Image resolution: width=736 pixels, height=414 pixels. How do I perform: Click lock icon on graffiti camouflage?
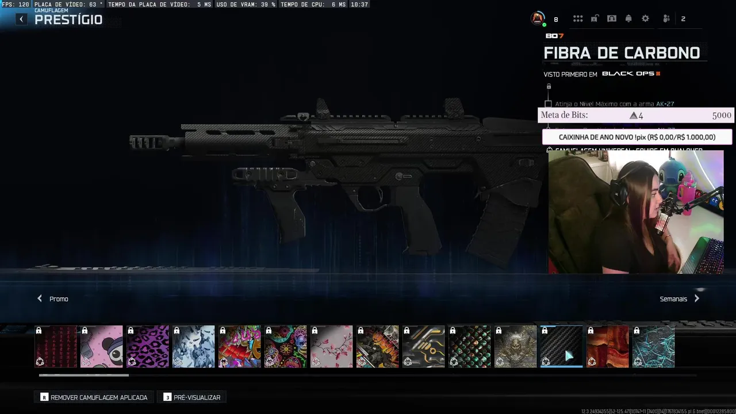(223, 331)
